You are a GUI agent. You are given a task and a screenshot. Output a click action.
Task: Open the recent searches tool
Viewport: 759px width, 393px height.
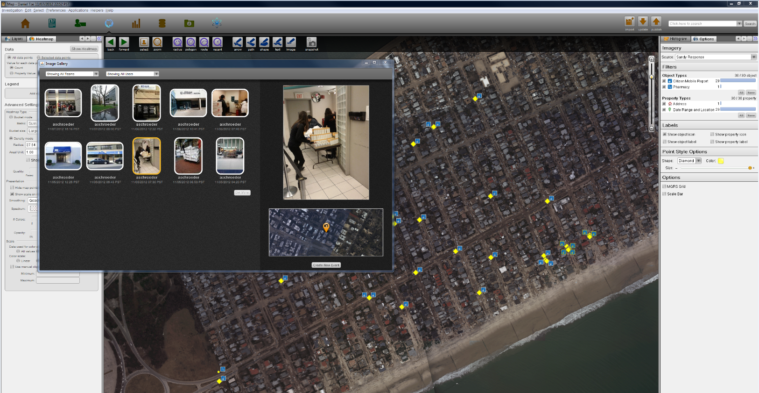(x=218, y=42)
